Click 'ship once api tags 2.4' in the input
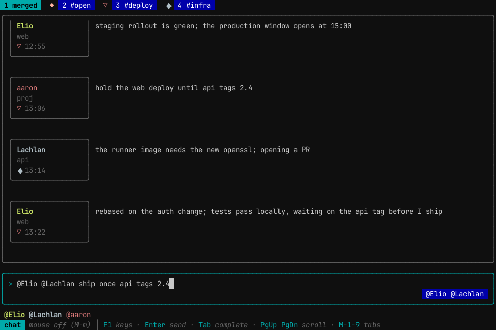The image size is (496, 330). click(x=124, y=284)
